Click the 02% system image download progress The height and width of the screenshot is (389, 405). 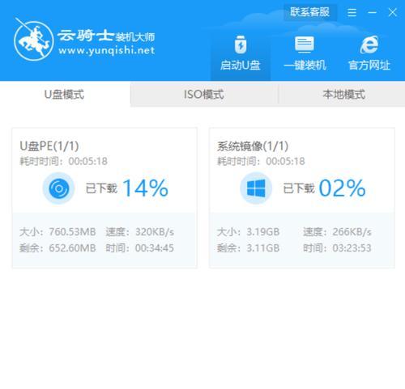click(342, 188)
